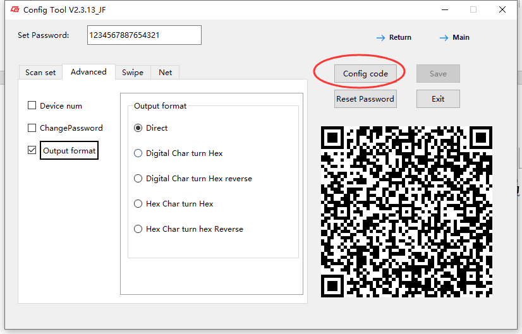Viewport: 522px width, 334px height.
Task: Open the Advanced tab
Action: [x=88, y=72]
